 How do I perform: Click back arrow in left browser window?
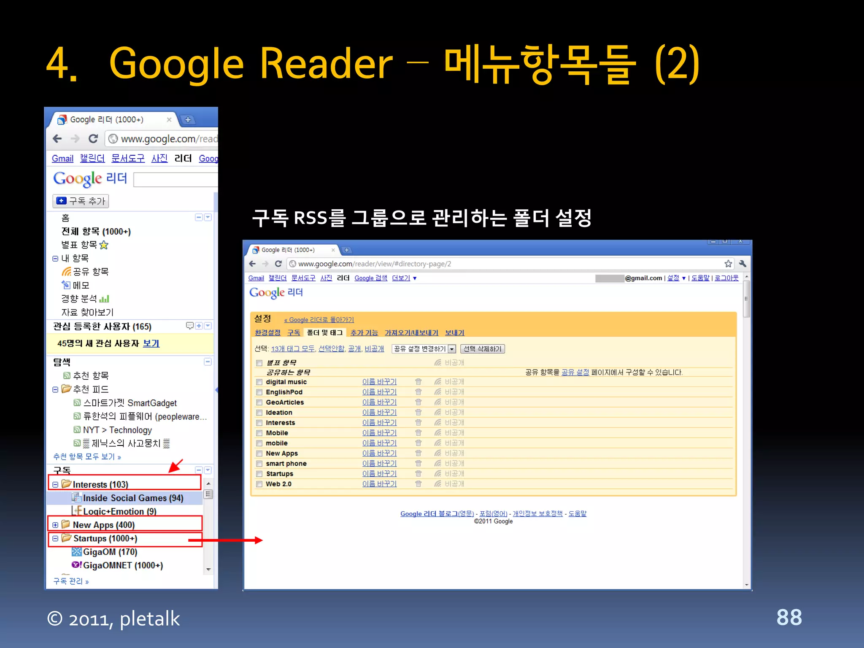(57, 139)
